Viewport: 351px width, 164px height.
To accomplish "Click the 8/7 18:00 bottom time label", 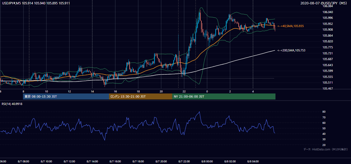I will click(x=138, y=161).
